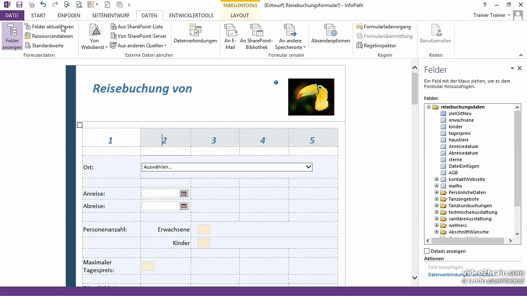527x296 pixels.
Task: Click the Erwachsene number field
Action: tap(204, 229)
